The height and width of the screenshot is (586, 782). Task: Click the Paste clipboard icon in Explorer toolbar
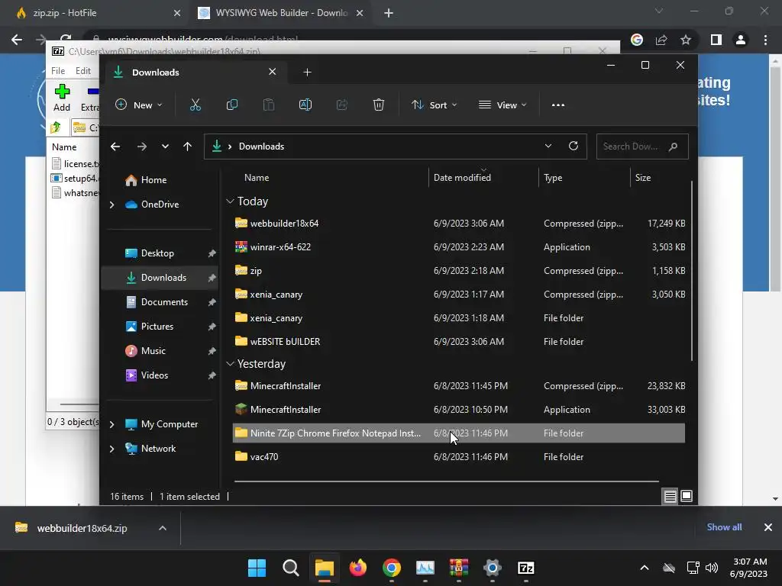268,105
